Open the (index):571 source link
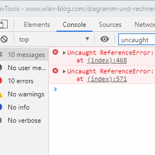The image size is (155, 155). 107,79
